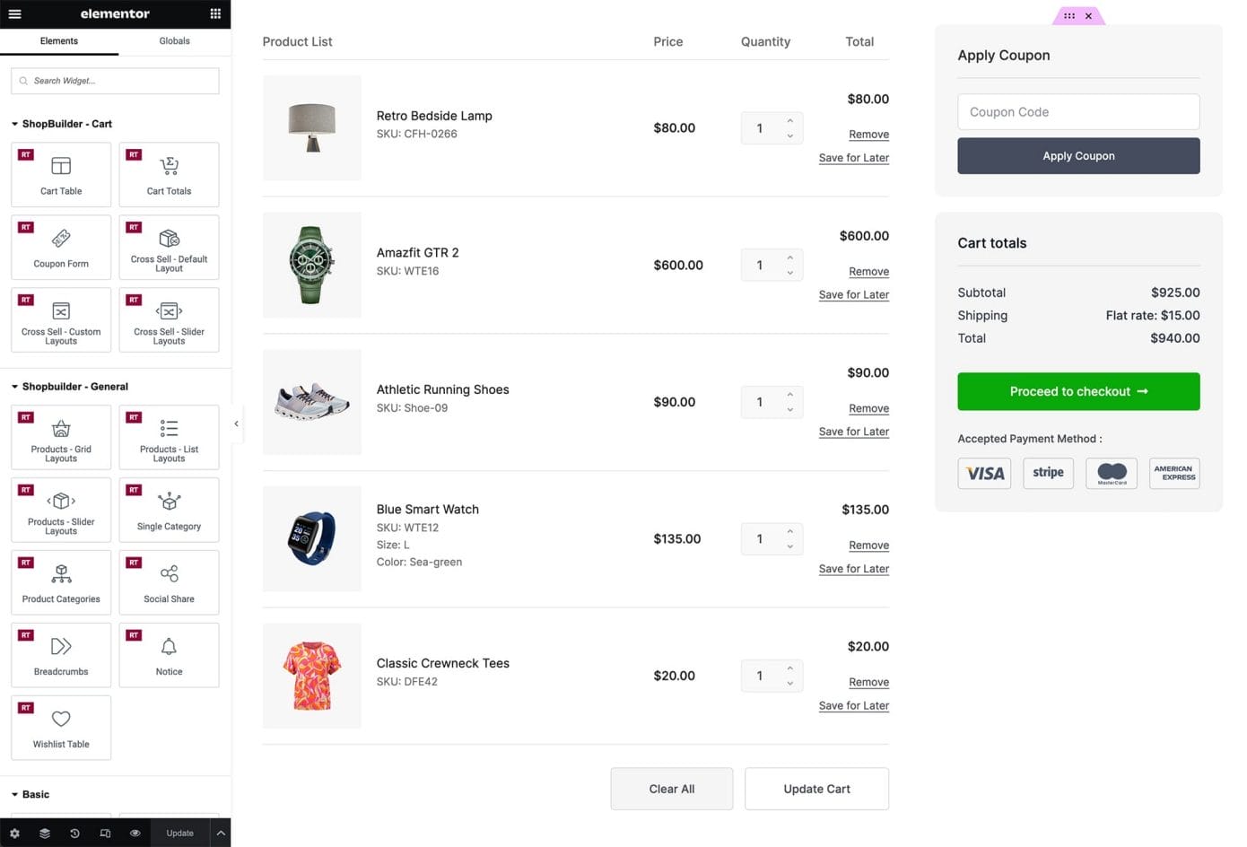Select the Social Share widget
The image size is (1247, 847).
point(169,582)
